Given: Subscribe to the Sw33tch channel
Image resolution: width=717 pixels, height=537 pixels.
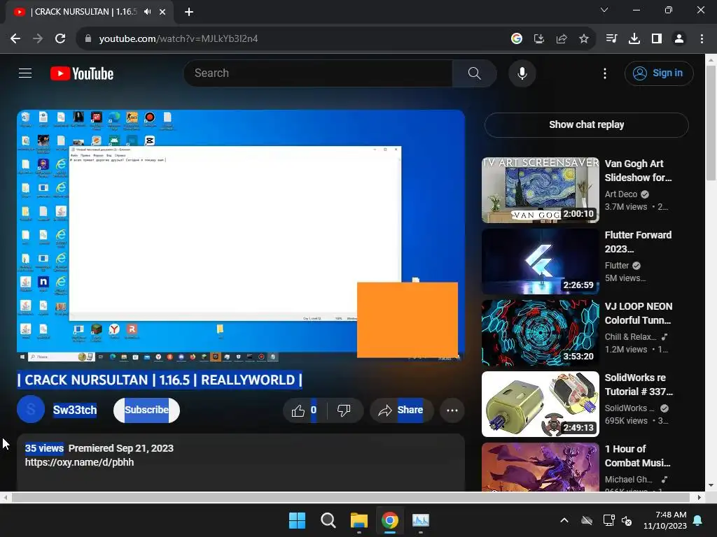Looking at the screenshot, I should pos(146,410).
